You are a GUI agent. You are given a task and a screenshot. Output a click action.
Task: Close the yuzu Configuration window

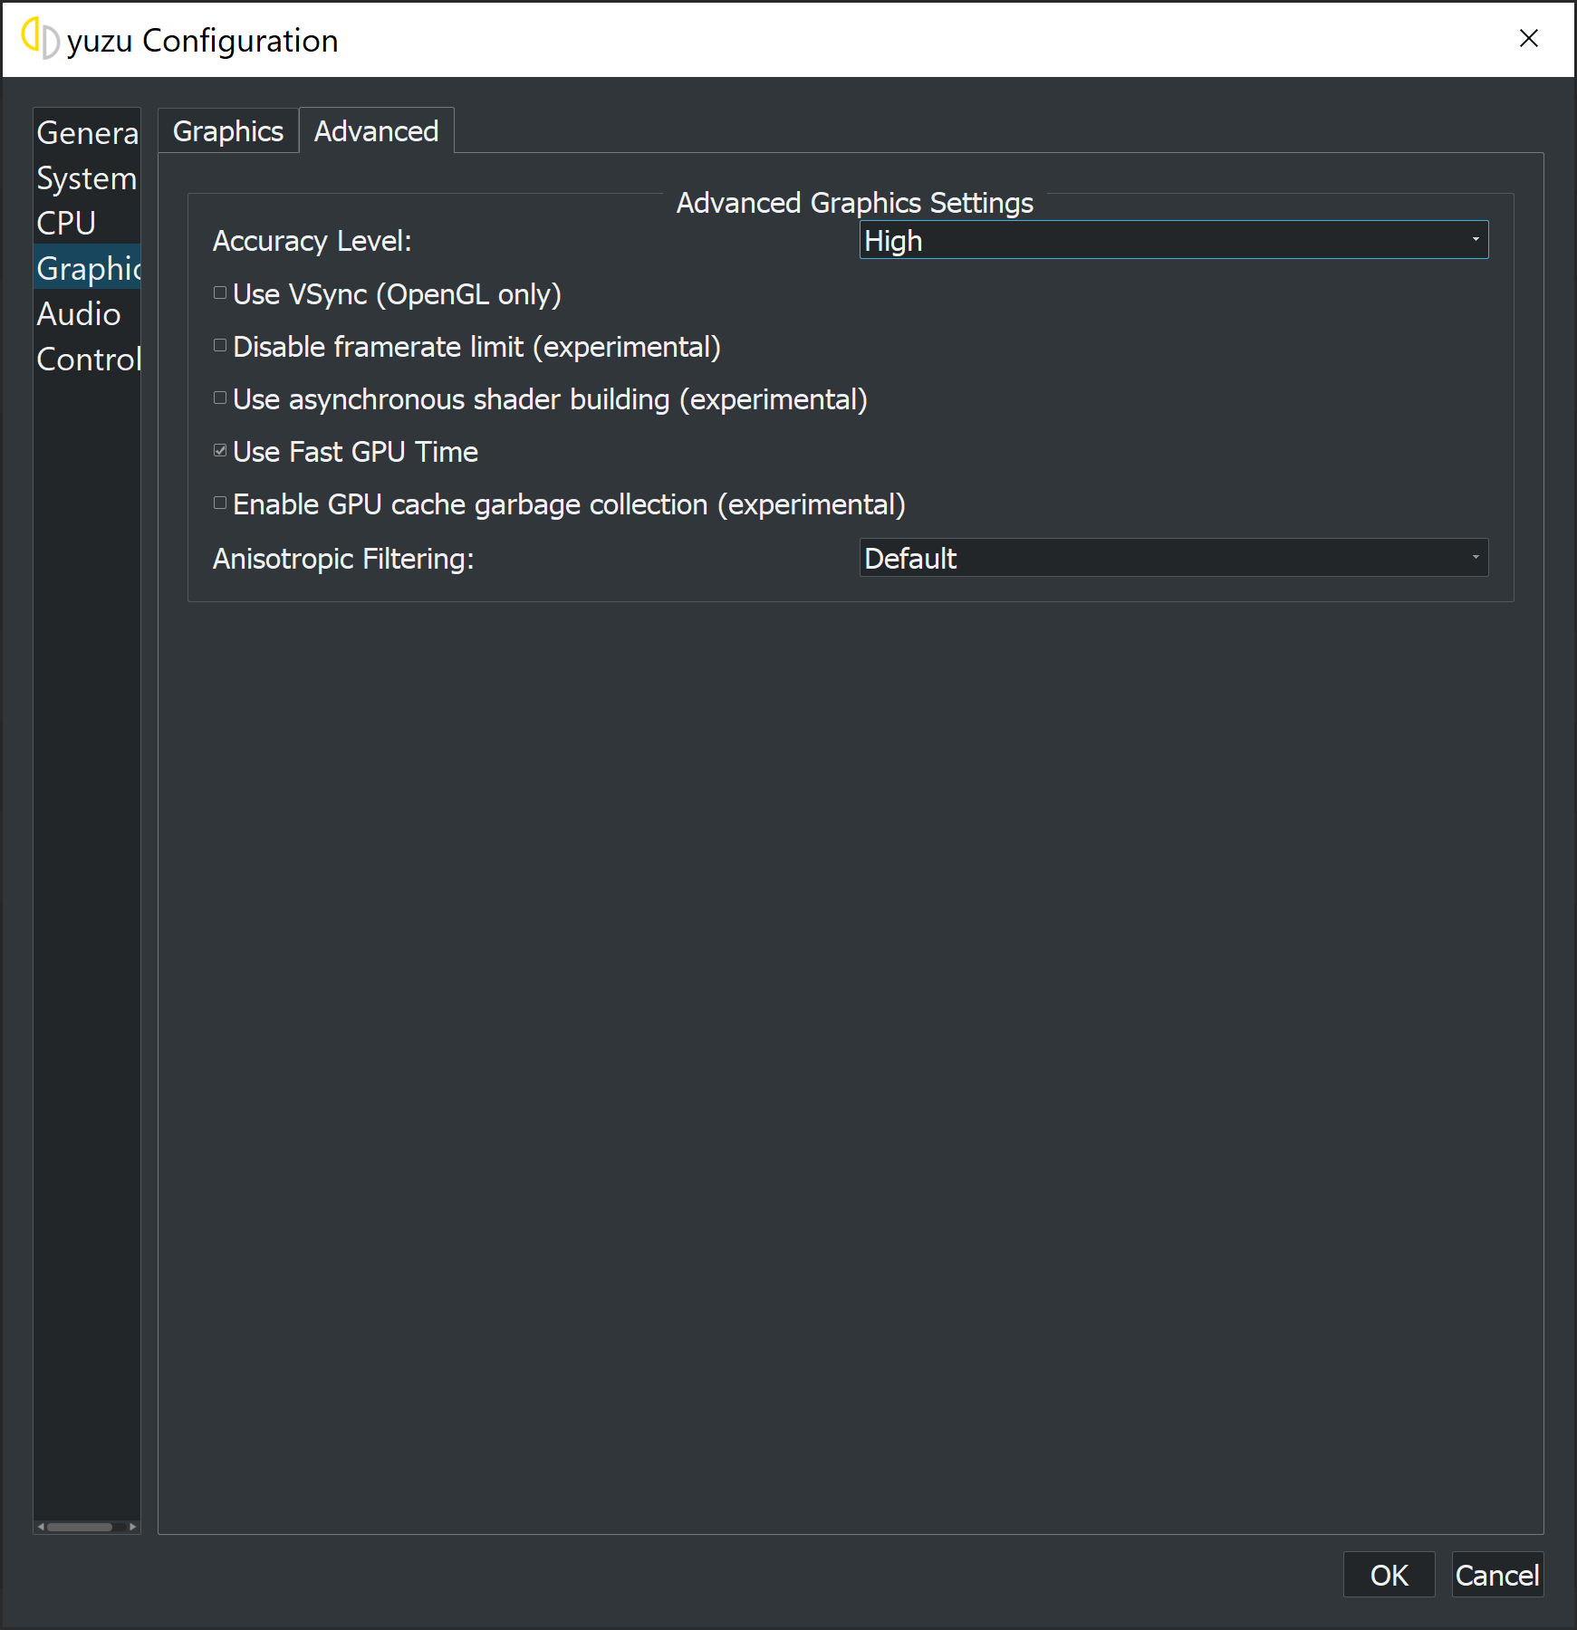[1529, 38]
